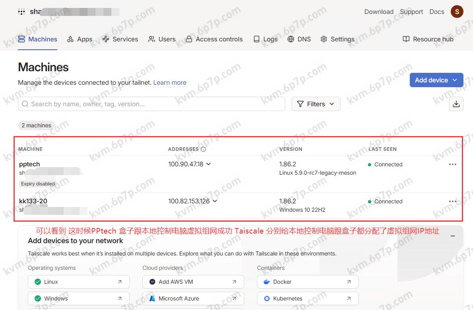Switch to the Access controls tab
The height and width of the screenshot is (310, 473).
pos(214,39)
